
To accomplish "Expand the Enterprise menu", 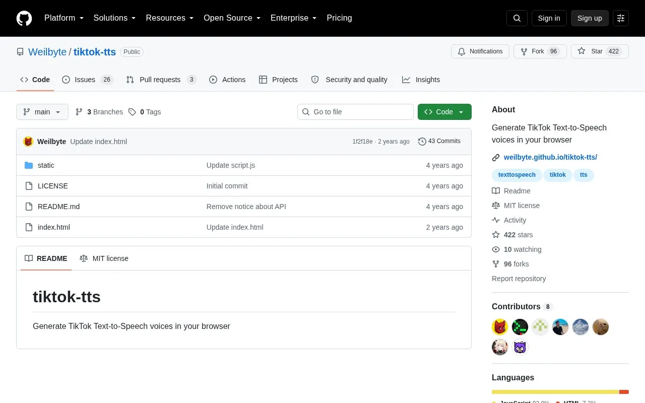I will [x=294, y=18].
